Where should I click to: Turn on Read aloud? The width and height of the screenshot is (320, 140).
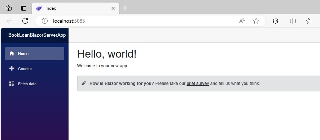click(x=242, y=21)
